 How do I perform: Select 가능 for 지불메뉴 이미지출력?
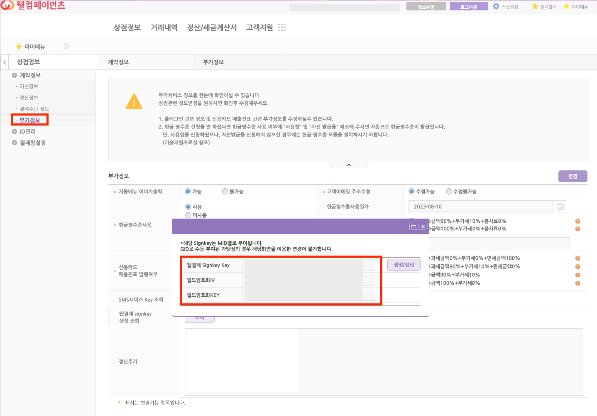click(188, 192)
